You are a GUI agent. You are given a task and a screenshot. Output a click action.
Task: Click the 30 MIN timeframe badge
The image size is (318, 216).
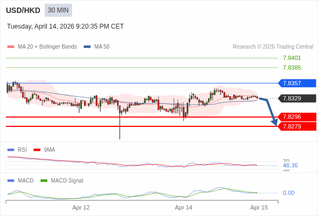(58, 10)
